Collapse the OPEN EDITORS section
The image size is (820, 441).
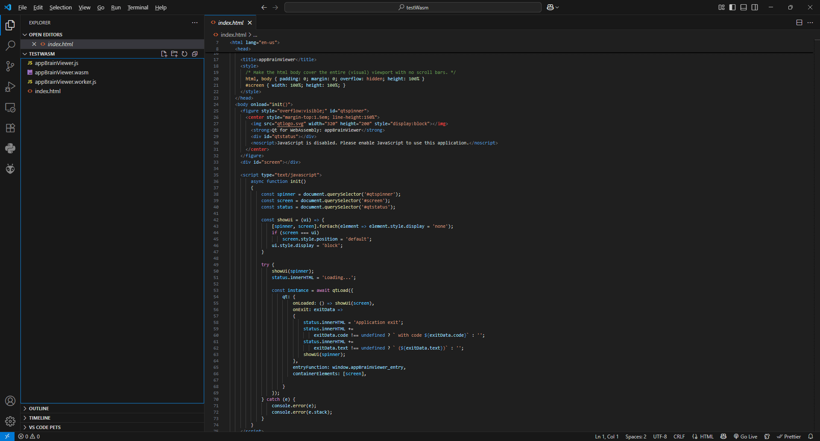click(25, 35)
